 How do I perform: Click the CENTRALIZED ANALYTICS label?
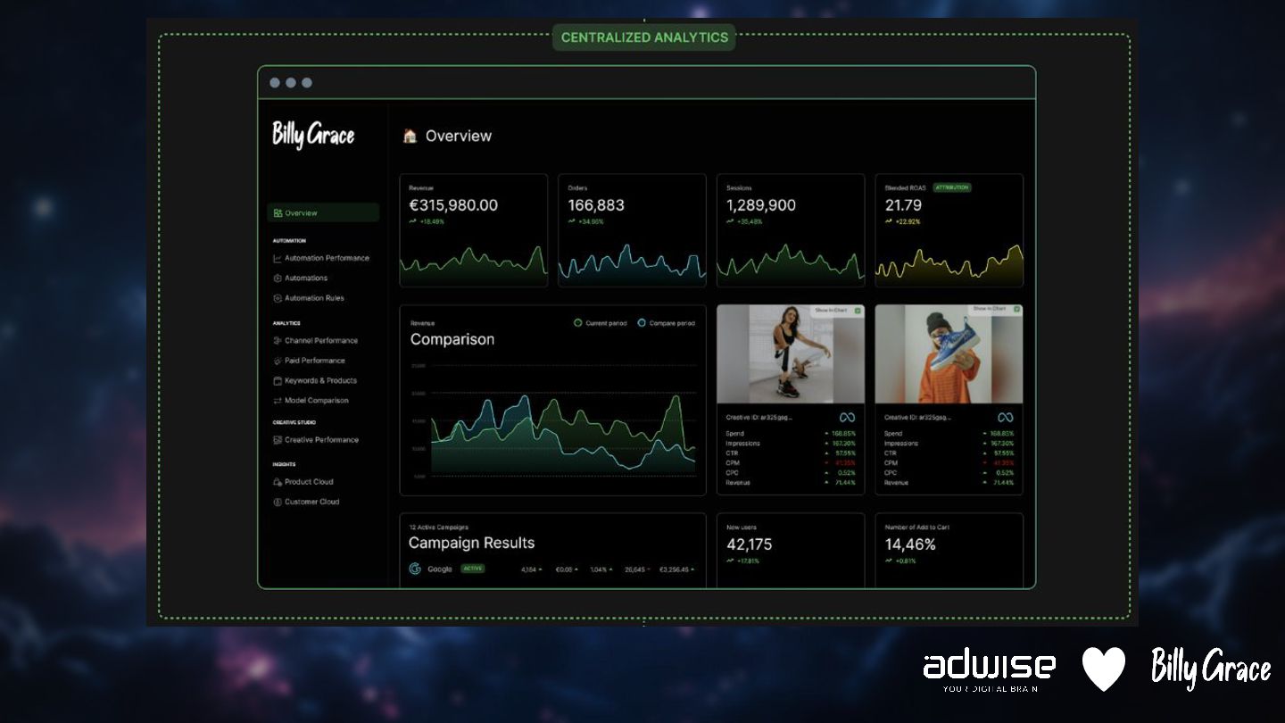(644, 37)
